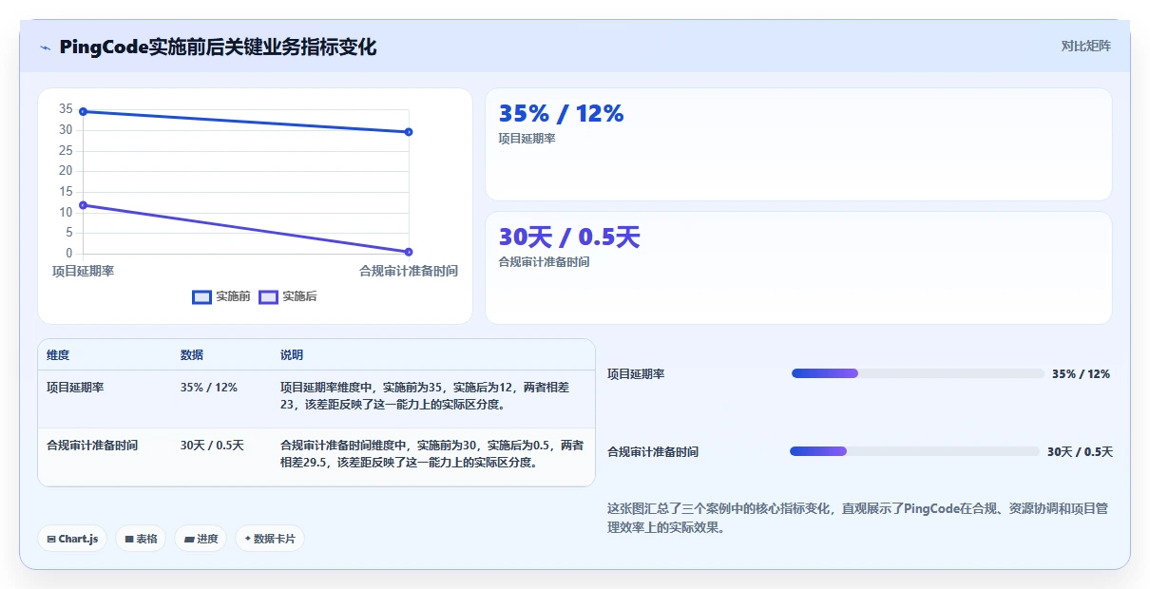Click the 数据 column header
Screen dimensions: 1150x589
[x=192, y=355]
